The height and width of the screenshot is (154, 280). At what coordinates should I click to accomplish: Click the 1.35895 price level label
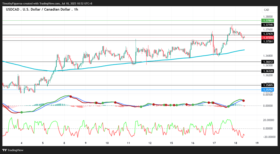267,85
